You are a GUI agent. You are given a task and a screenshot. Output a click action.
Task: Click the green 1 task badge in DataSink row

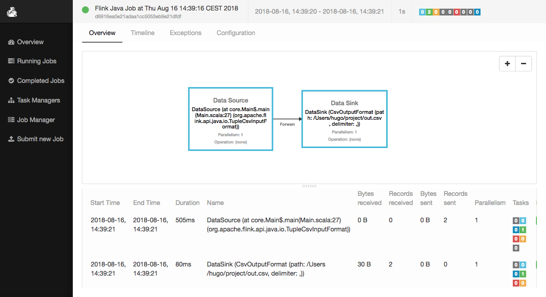tap(523, 274)
